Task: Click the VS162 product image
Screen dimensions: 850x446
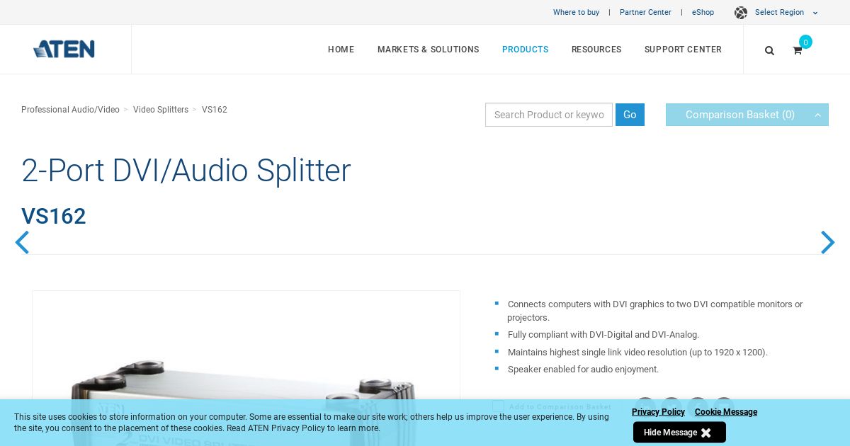Action: coord(246,368)
